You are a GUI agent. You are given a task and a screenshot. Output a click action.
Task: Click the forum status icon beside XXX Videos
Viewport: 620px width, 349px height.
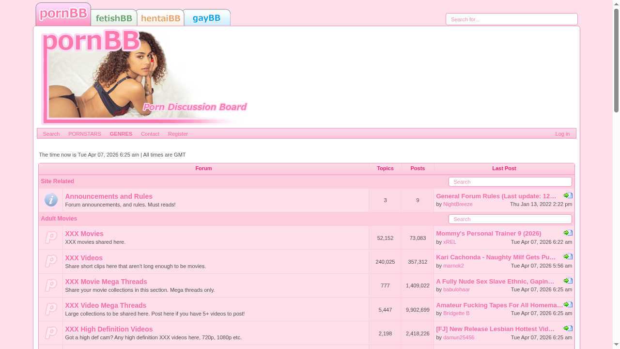pos(51,261)
